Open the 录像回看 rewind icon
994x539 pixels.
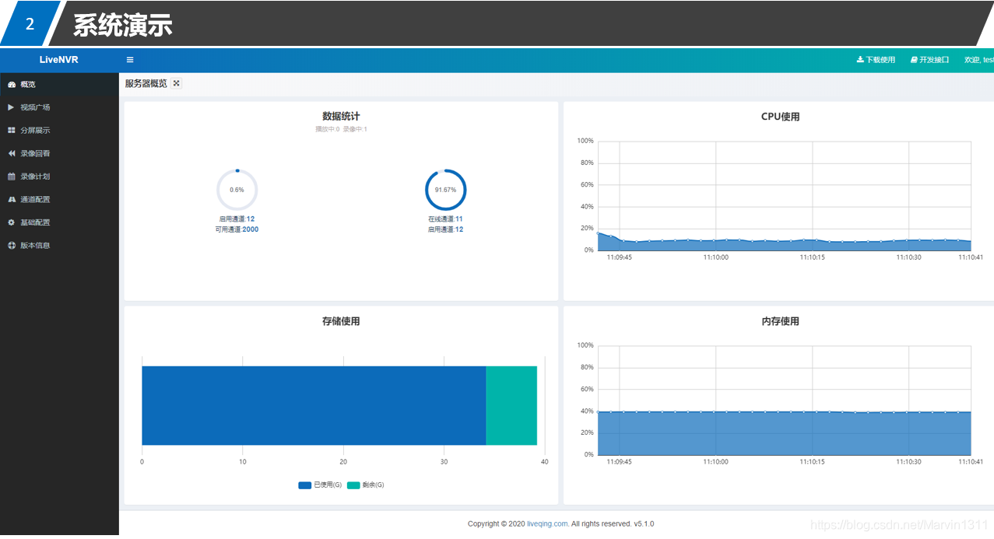tap(12, 153)
